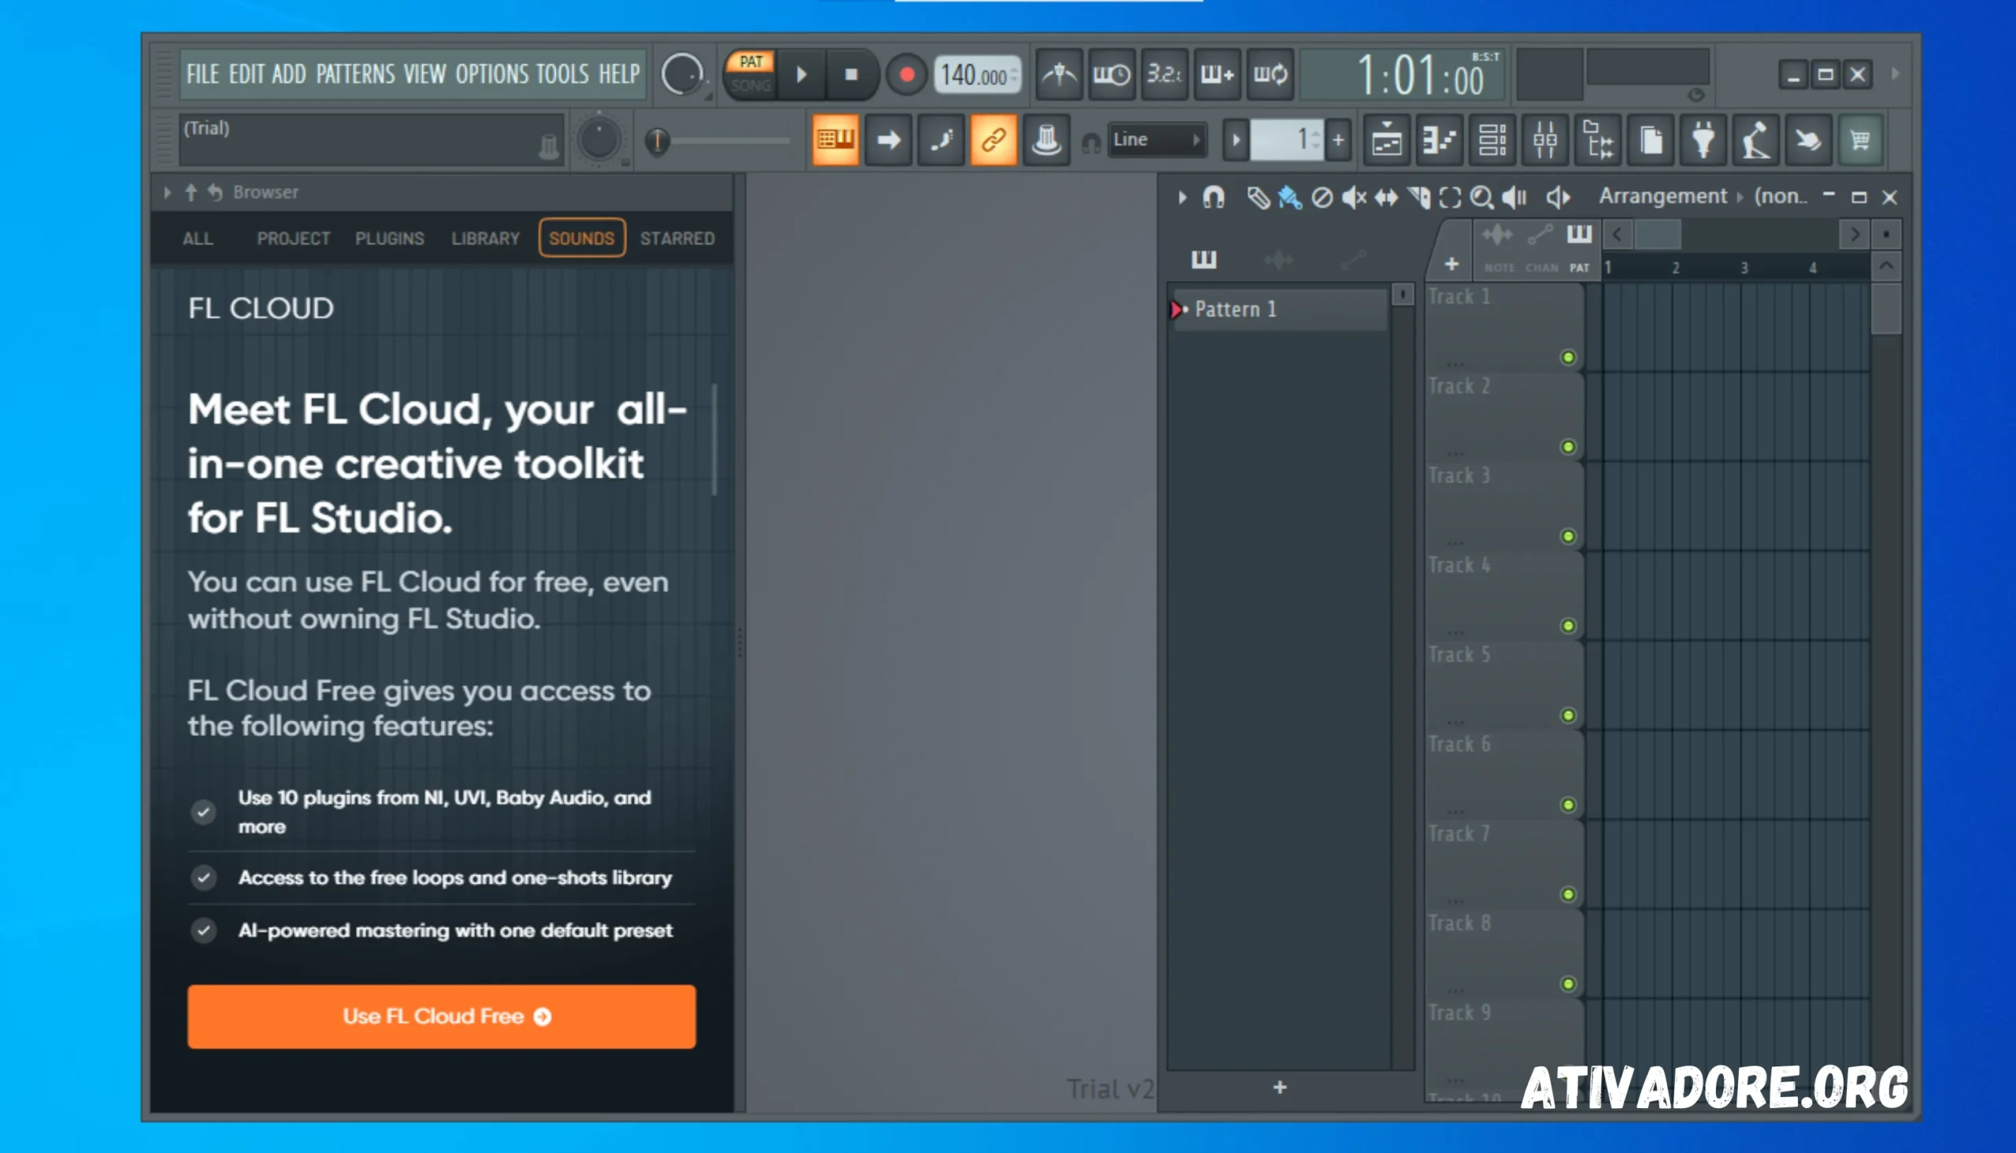Collapse browser structure up-arrow icon
The image size is (2016, 1153).
click(191, 193)
